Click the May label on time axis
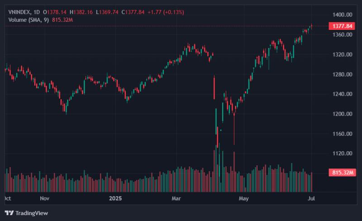 click(244, 198)
